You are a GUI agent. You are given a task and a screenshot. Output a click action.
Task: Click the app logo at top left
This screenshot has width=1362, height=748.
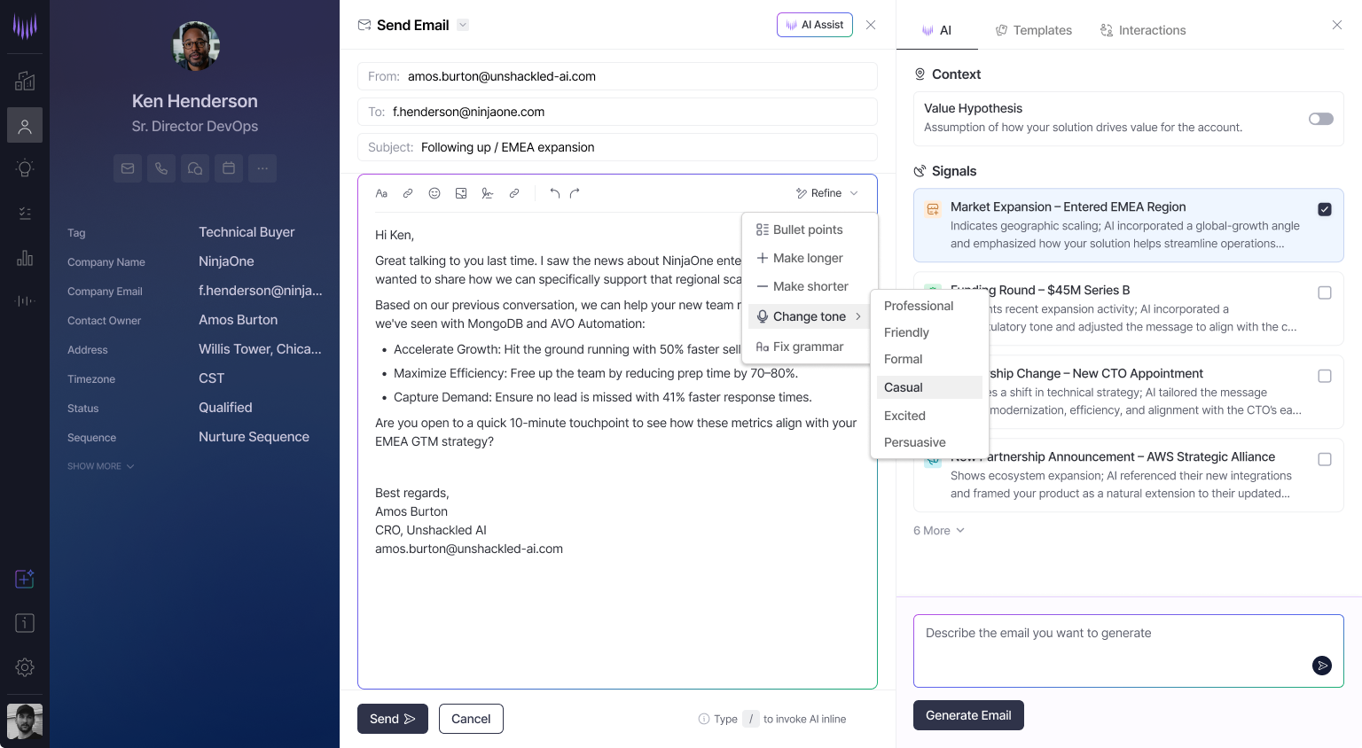click(25, 27)
